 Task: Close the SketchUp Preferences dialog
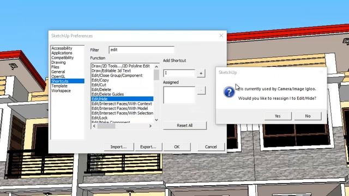(221, 35)
